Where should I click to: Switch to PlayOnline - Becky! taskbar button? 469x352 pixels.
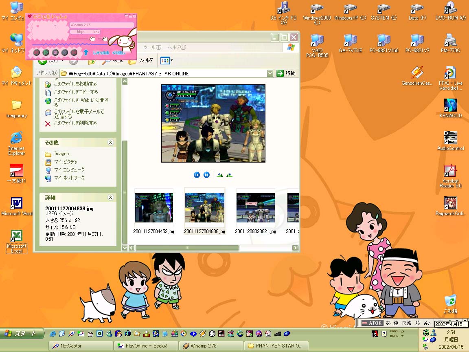coord(146,346)
